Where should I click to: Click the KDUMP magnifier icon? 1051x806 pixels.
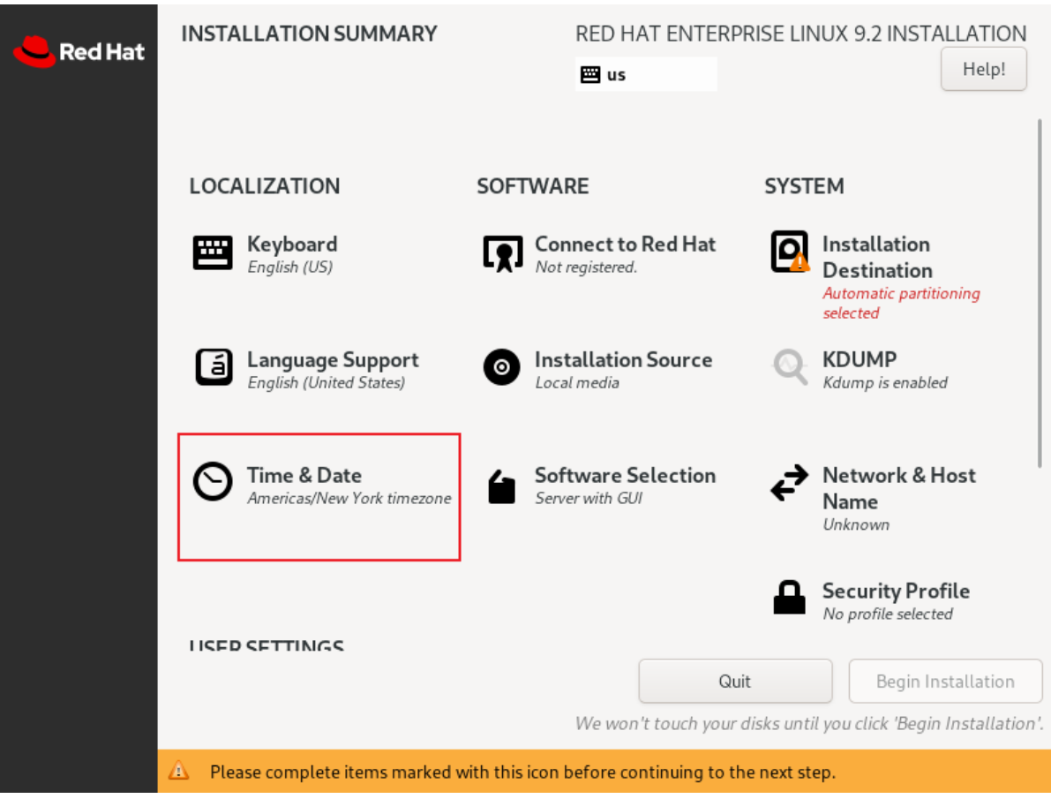pyautogui.click(x=790, y=366)
